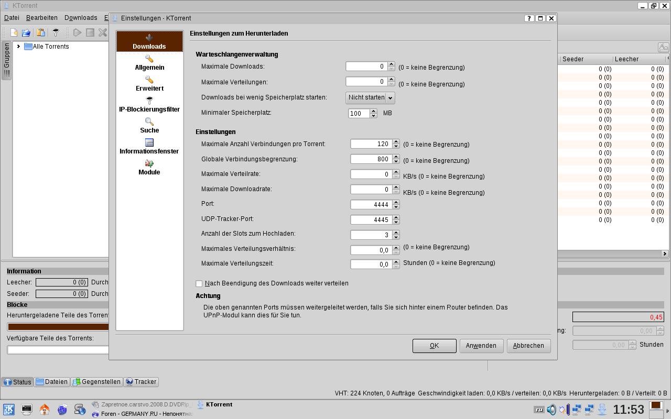Viewport: 671px width, 419px height.
Task: Click the Status tab icon
Action: pyautogui.click(x=8, y=382)
